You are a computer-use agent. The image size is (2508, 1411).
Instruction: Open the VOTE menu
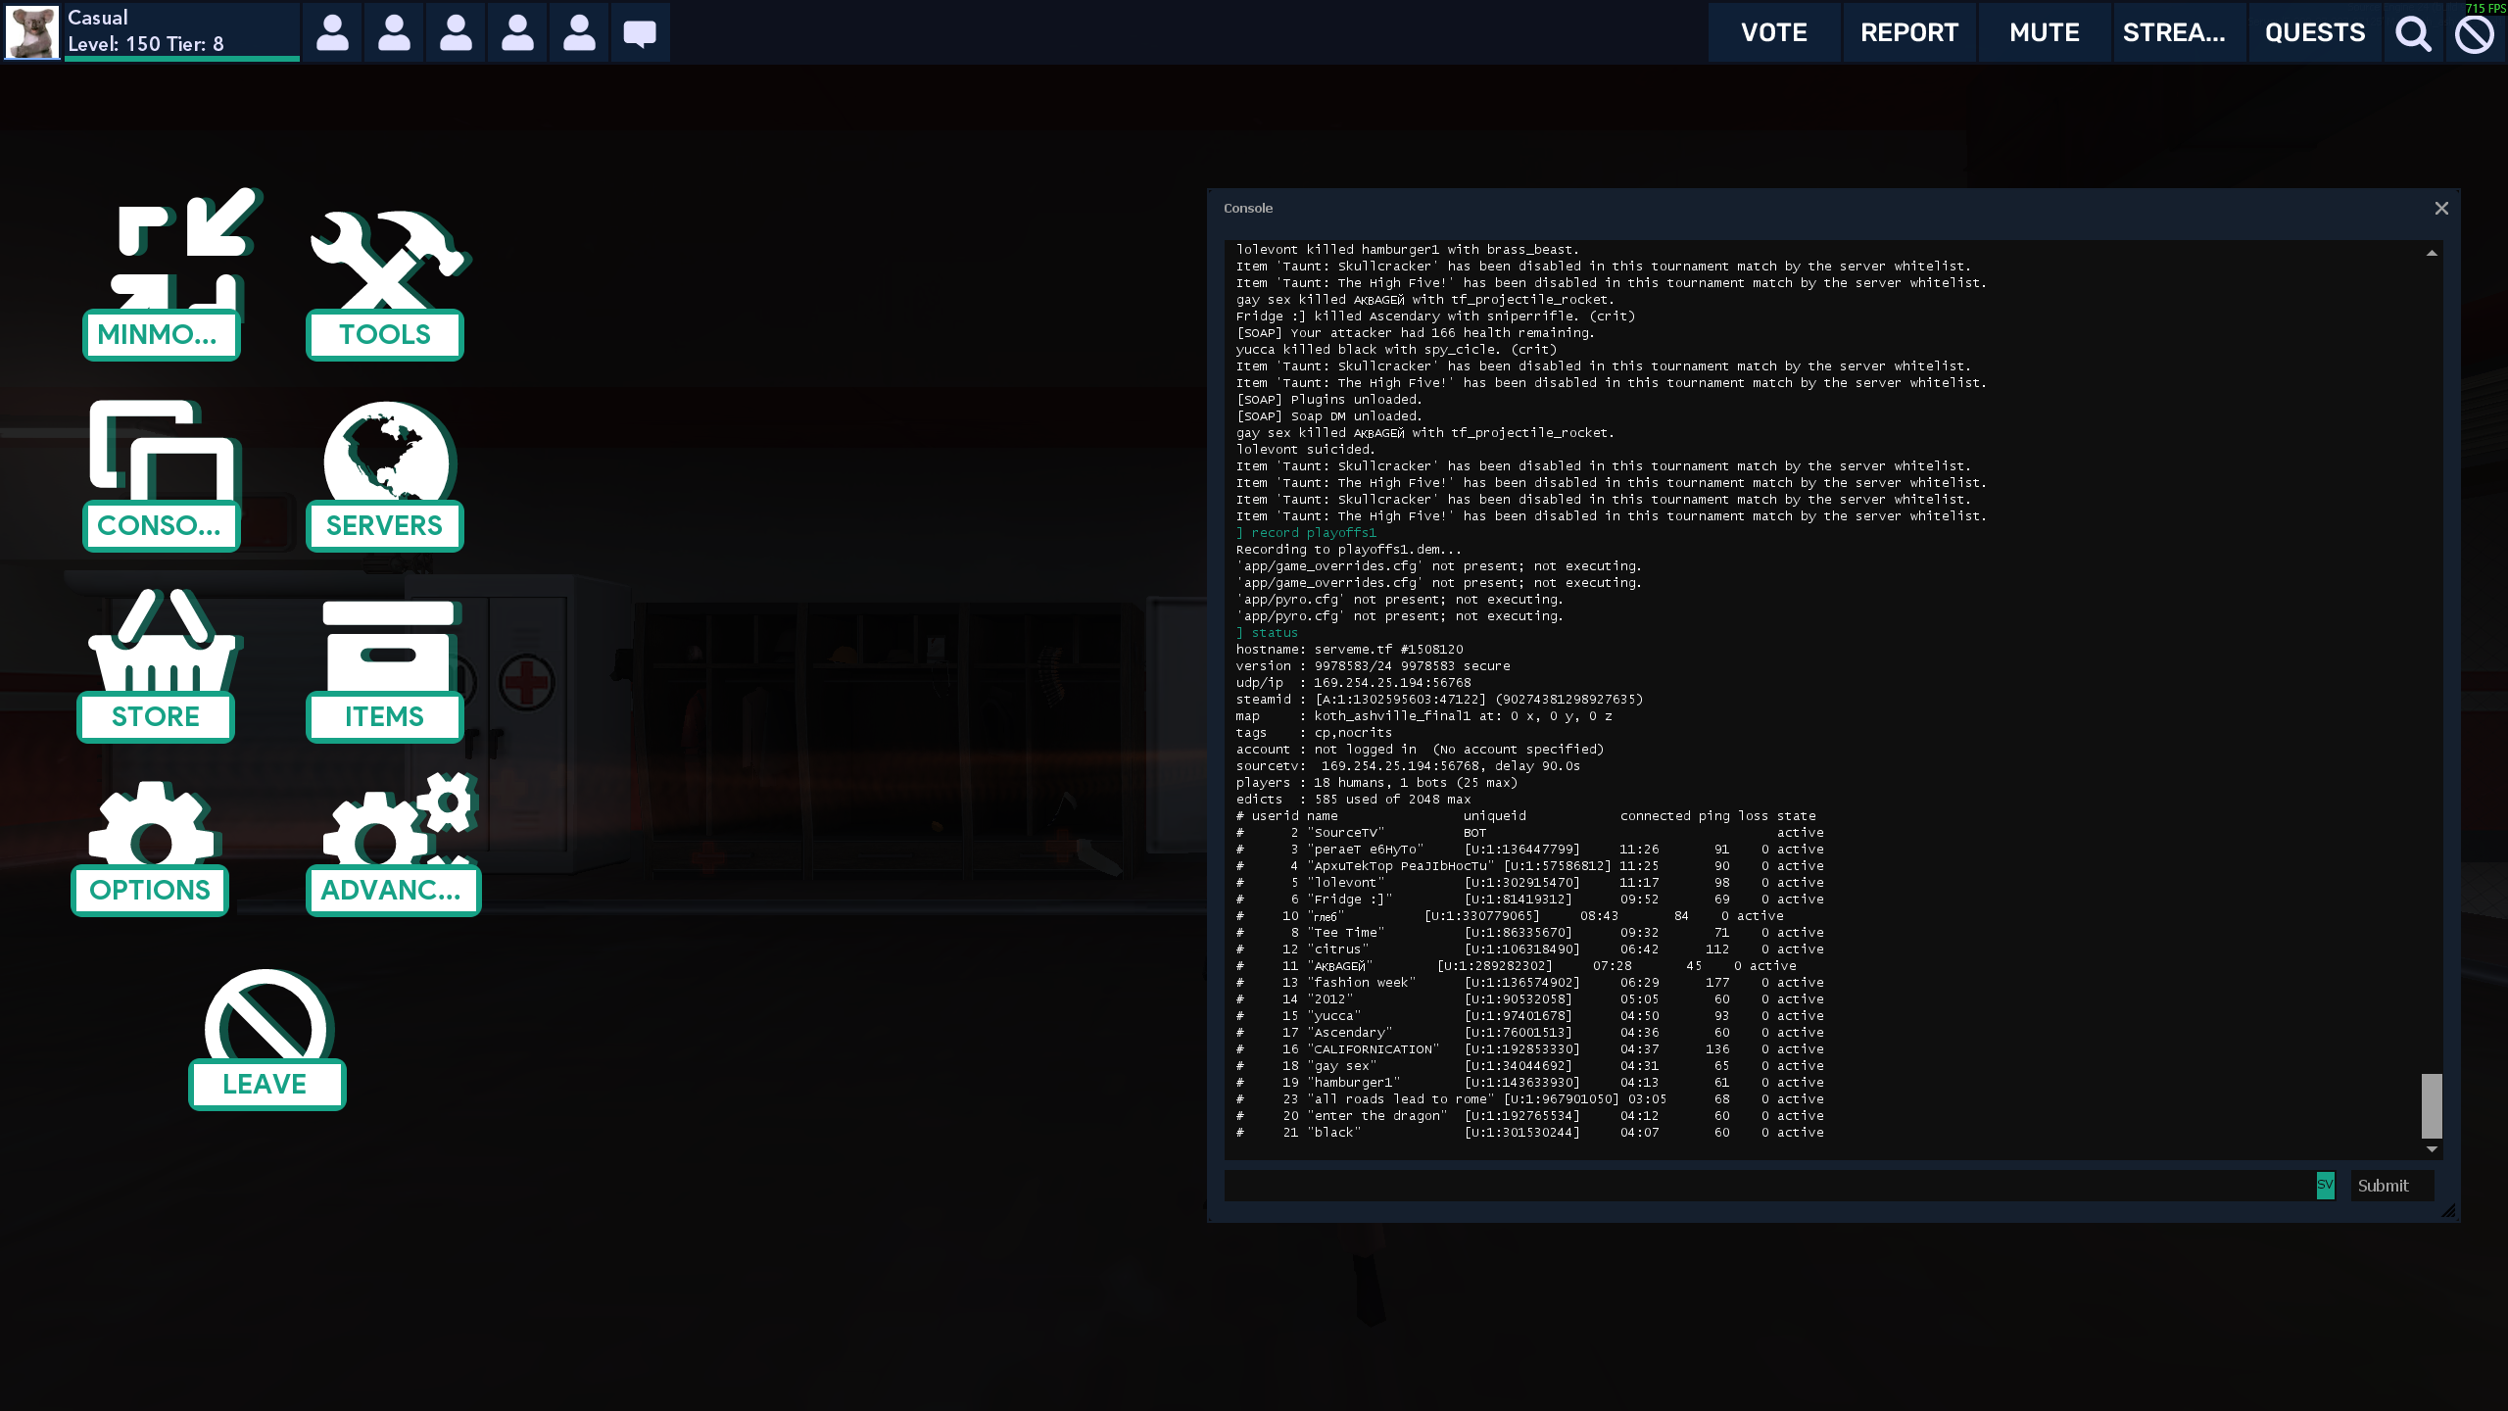[1773, 33]
